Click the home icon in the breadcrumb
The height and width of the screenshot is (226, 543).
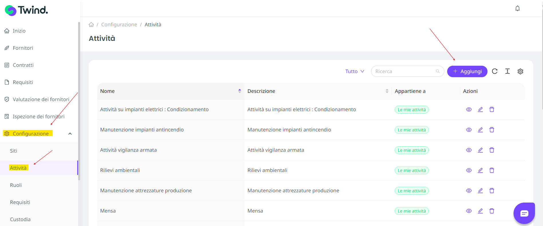tap(91, 25)
